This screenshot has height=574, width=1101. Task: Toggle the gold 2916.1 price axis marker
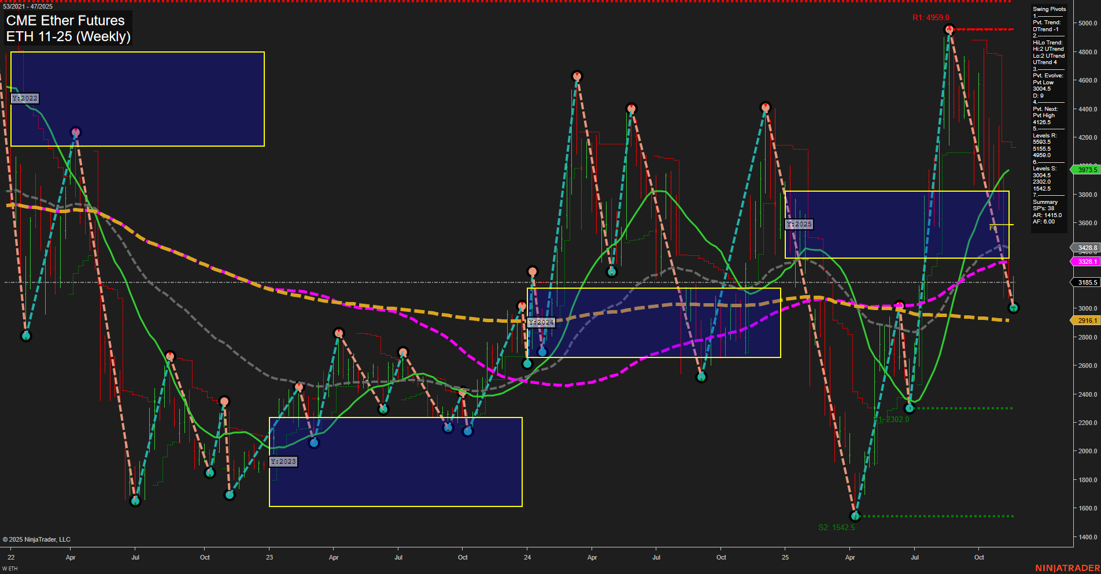1085,320
